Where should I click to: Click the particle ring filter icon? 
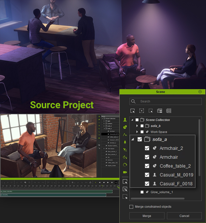[x=125, y=165]
